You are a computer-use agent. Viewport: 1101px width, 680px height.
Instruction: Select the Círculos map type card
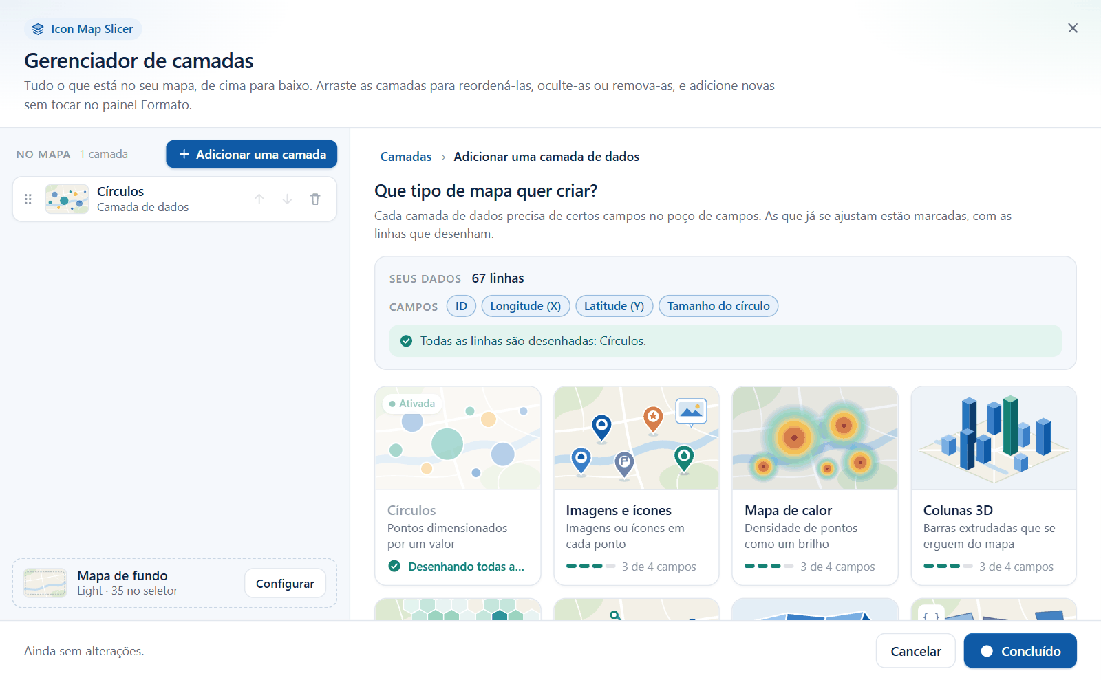click(x=458, y=485)
